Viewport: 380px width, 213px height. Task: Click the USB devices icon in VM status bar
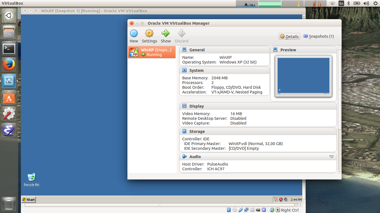[x=241, y=210]
